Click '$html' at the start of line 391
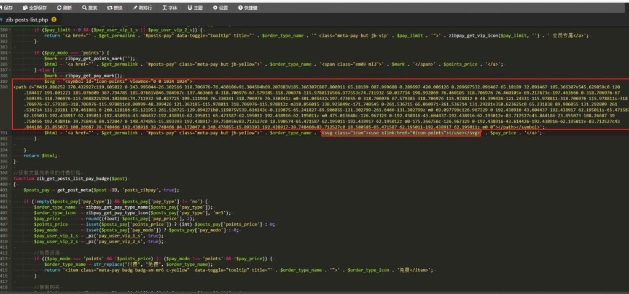629x294 pixels. pos(51,133)
